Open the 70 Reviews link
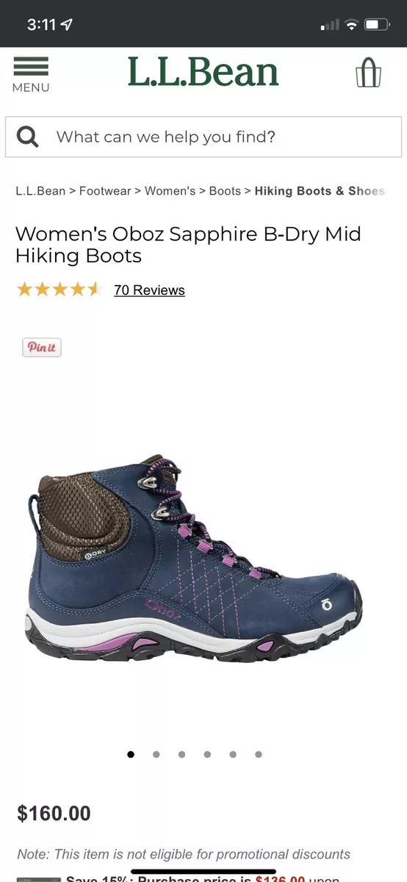The image size is (407, 882). 149,290
